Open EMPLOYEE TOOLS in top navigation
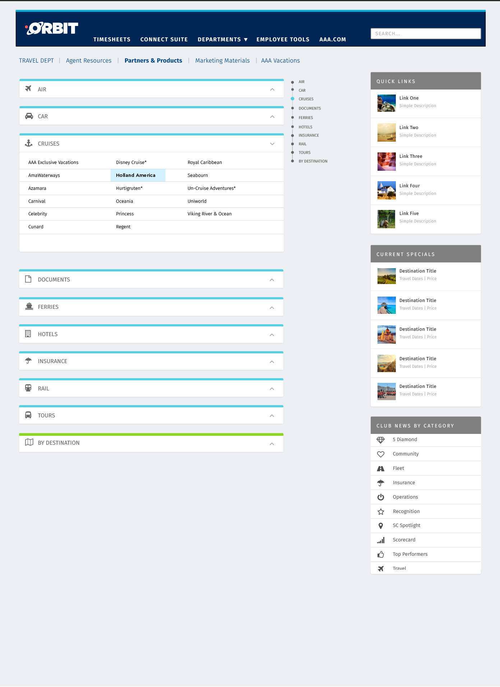Viewport: 500px width, 687px height. coord(283,40)
